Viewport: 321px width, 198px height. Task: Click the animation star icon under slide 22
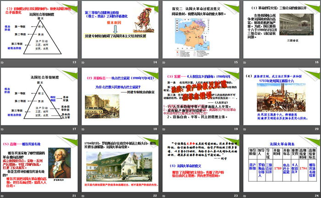point(83,196)
